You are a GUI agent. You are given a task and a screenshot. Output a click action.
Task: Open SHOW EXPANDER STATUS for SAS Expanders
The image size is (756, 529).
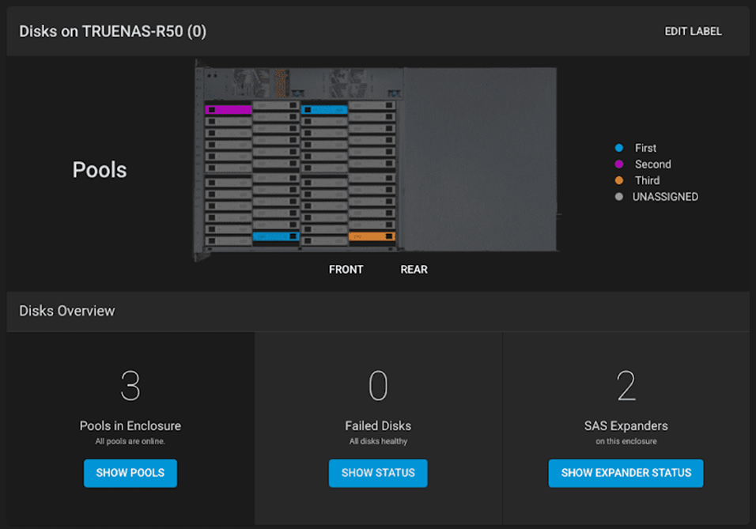[x=625, y=473]
